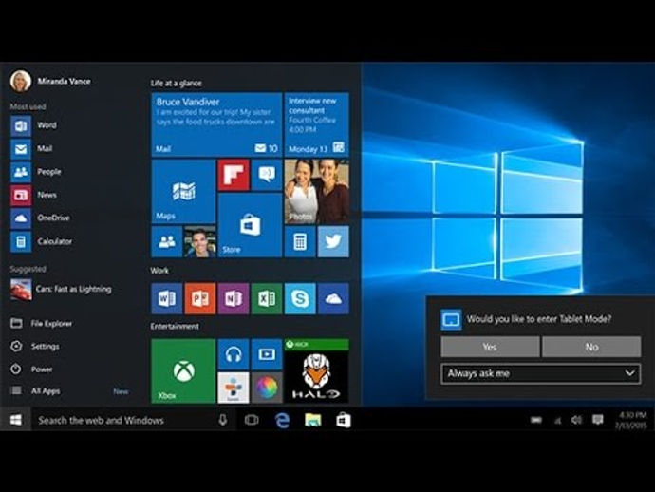Click the network tray icon
Screen dimensions: 655x492
pyautogui.click(x=557, y=421)
